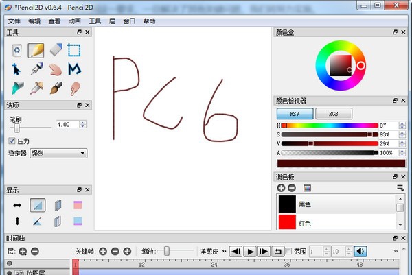Select the Paint Bucket tool
The image size is (412, 275).
click(x=17, y=88)
